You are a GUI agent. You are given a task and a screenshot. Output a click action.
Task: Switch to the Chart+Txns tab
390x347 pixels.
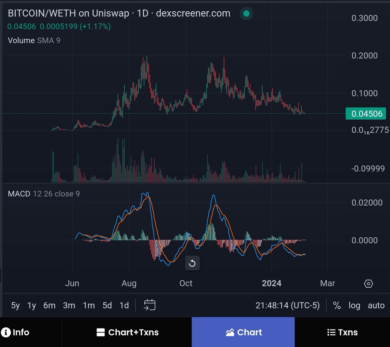(127, 332)
